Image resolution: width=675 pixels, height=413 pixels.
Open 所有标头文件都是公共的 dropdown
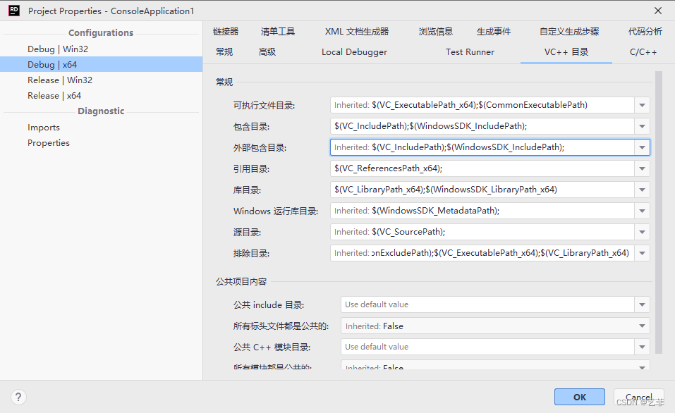click(642, 326)
